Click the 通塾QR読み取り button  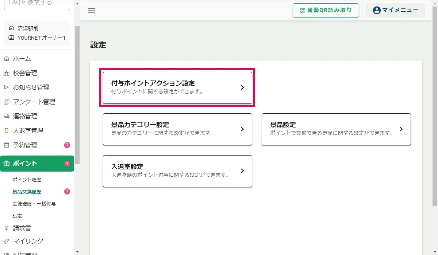pos(326,10)
